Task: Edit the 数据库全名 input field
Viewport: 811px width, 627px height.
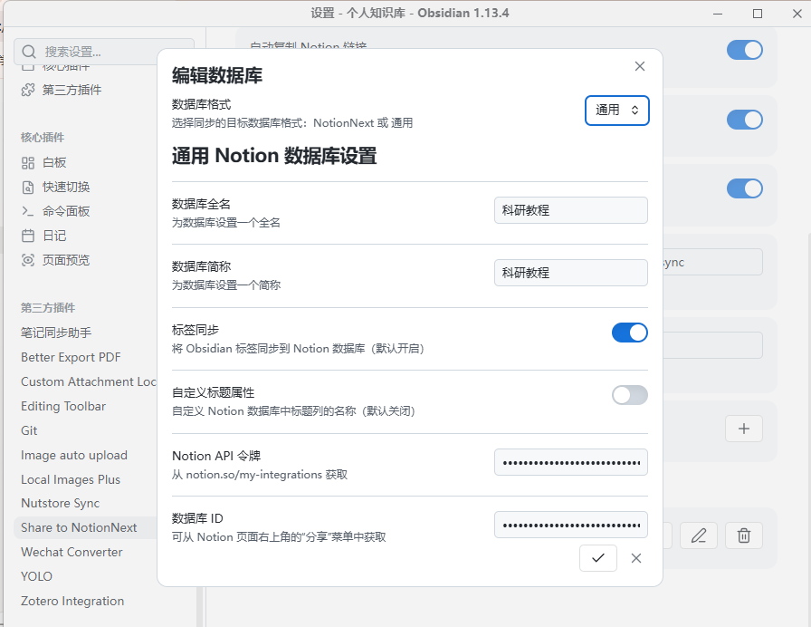Action: click(x=571, y=210)
